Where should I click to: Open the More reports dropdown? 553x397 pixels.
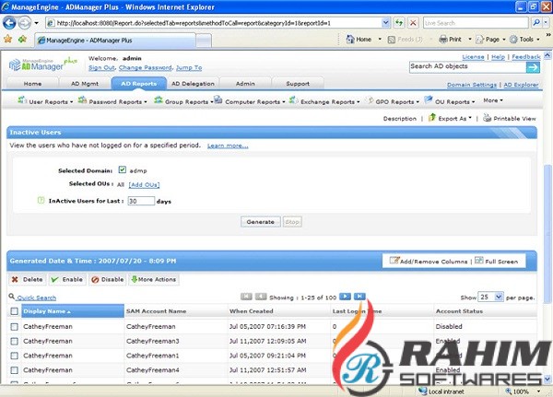tap(493, 100)
